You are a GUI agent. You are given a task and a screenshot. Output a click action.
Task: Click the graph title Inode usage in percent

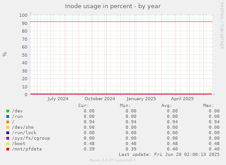click(113, 6)
